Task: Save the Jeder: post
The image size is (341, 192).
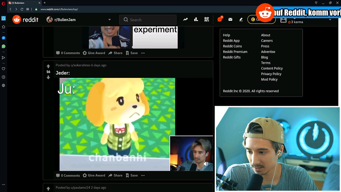Action: pos(132,175)
